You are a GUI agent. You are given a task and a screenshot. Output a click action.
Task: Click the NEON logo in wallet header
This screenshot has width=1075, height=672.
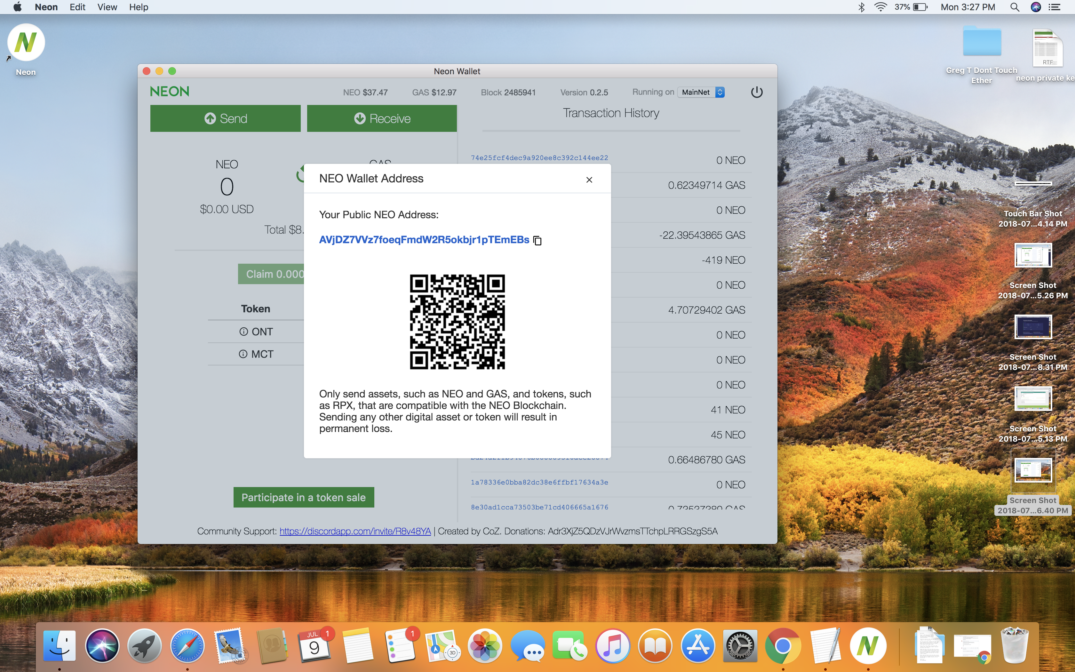169,92
